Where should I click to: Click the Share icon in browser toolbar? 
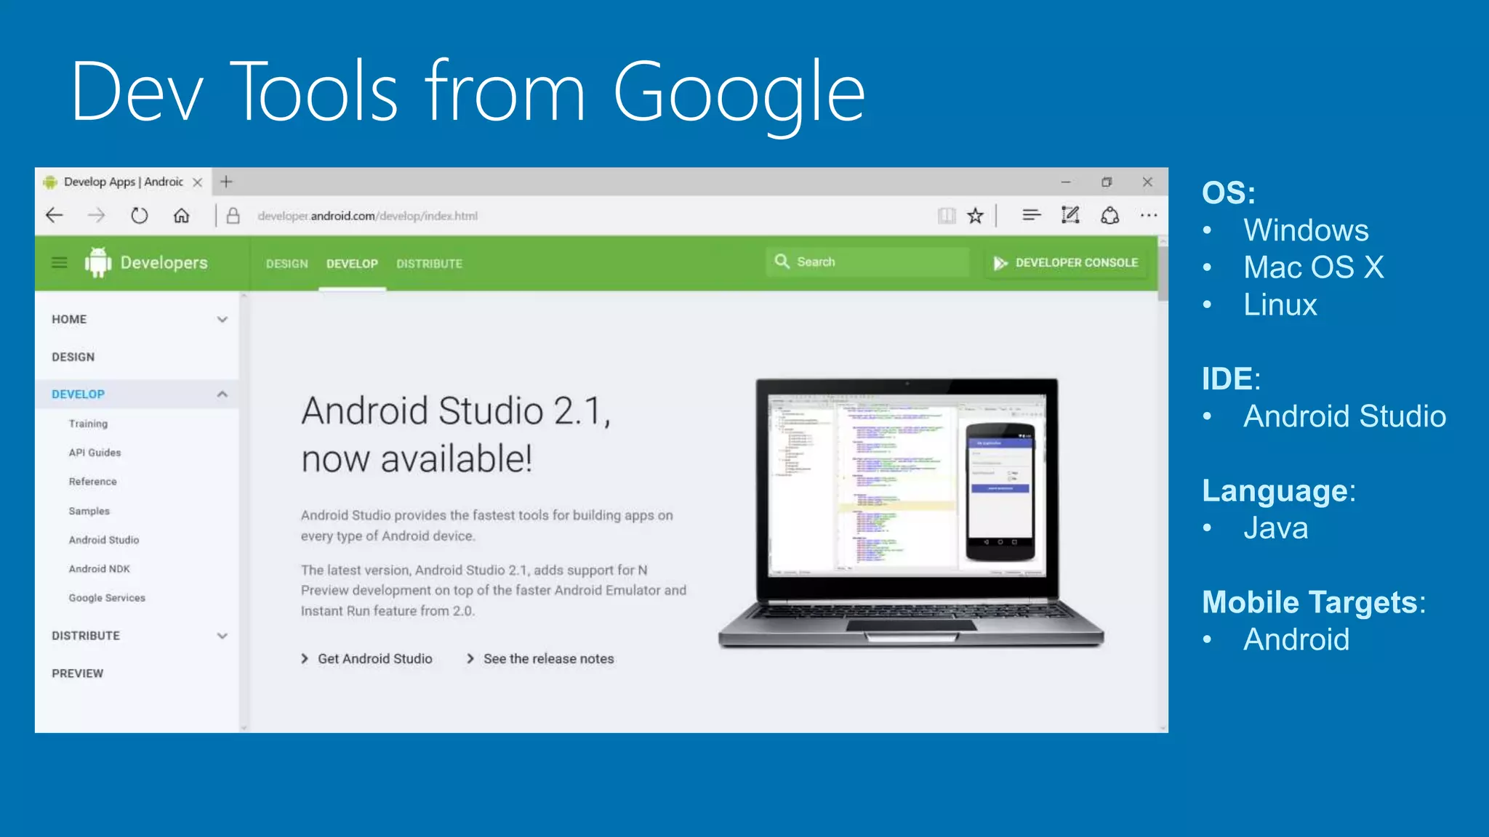(1109, 216)
